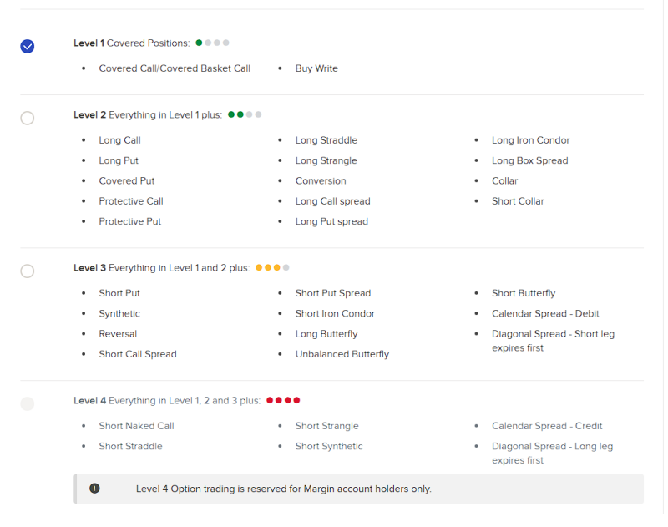Click the Long Iron Condor entry
The width and height of the screenshot is (668, 527).
click(530, 140)
